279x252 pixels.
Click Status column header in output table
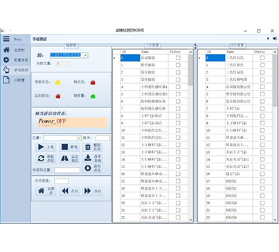pos(262,52)
